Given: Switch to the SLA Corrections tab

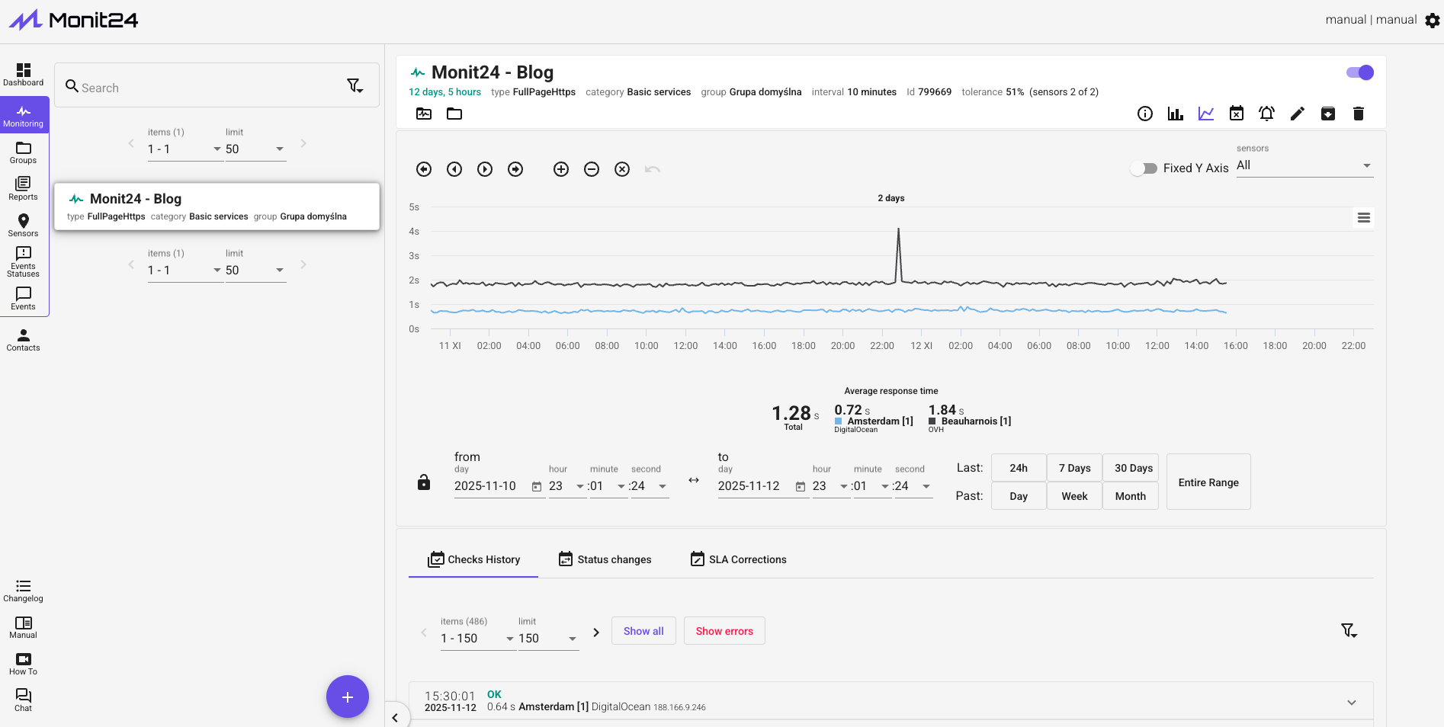Looking at the screenshot, I should (738, 559).
